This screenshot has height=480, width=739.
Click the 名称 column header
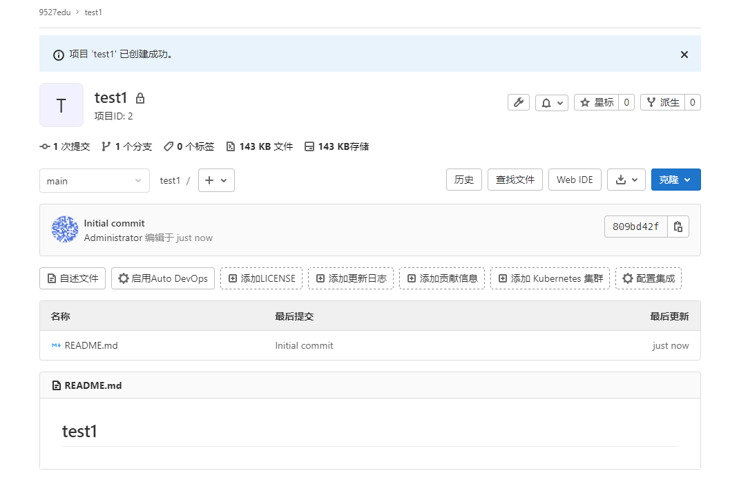coord(60,316)
